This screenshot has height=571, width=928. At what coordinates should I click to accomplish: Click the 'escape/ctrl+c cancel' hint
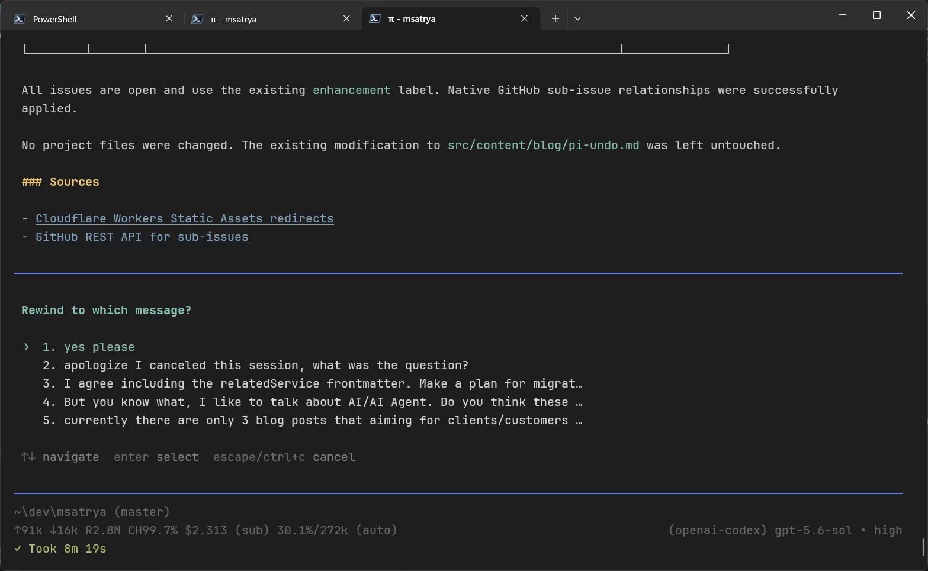click(284, 457)
